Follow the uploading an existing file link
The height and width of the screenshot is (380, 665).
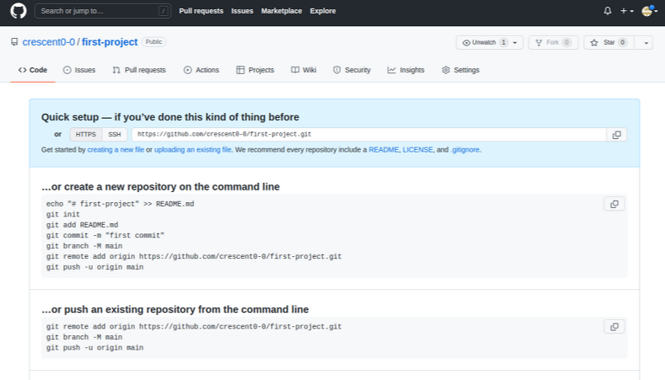193,149
